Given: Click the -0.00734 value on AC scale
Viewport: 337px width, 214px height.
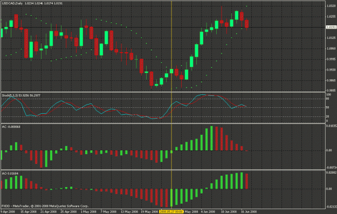Looking at the screenshot, I should (x=332, y=168).
